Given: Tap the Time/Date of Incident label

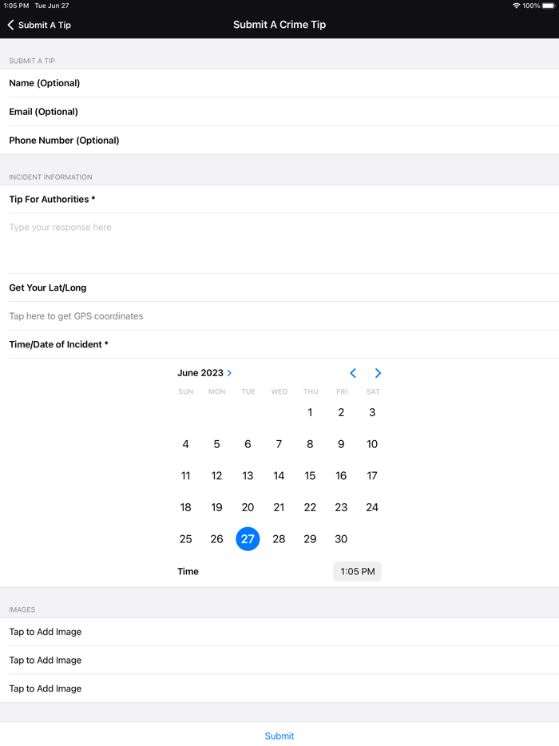Looking at the screenshot, I should coord(58,344).
